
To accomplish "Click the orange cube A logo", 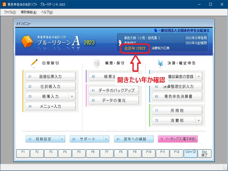I will point(27,41).
